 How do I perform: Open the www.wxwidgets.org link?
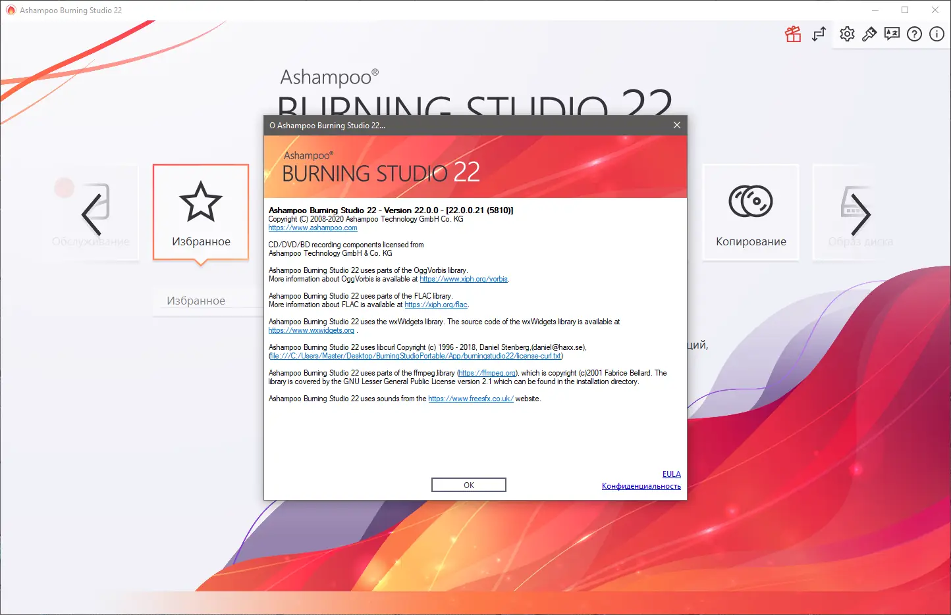pos(312,330)
